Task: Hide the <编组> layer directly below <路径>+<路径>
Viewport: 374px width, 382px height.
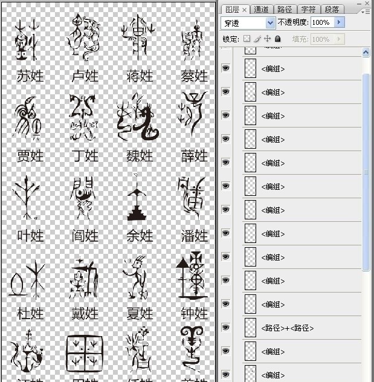Action: pos(226,351)
